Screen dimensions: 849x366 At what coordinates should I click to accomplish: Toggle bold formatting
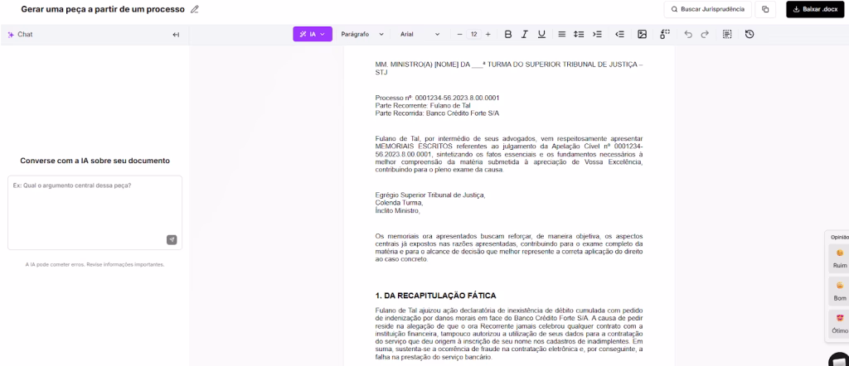point(508,34)
